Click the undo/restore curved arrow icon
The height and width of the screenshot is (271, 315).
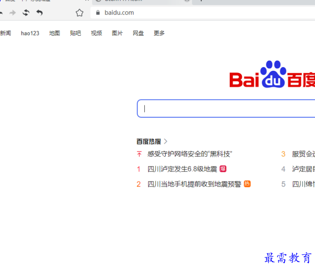pos(40,12)
